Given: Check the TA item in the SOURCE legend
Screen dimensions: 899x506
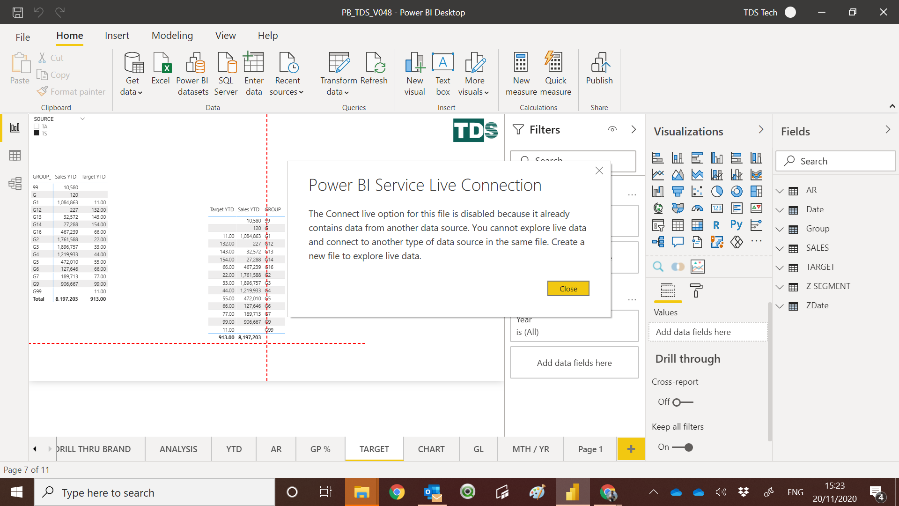Looking at the screenshot, I should tap(37, 126).
